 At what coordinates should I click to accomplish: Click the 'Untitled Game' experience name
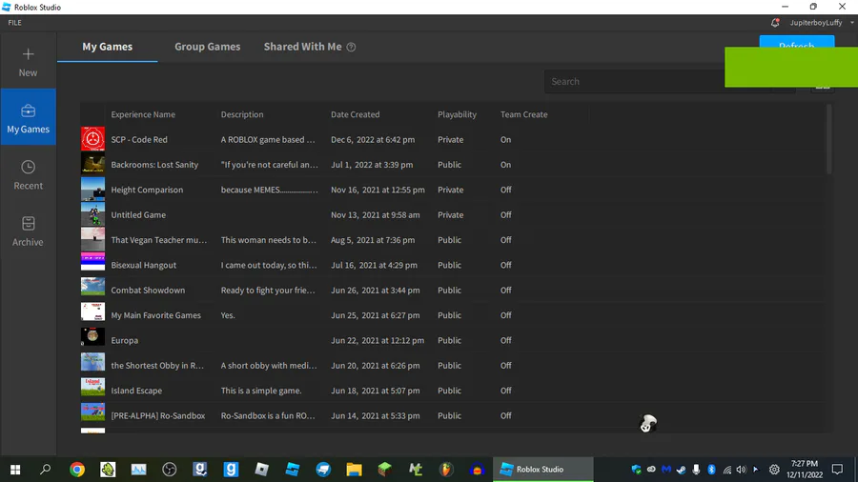coord(138,214)
